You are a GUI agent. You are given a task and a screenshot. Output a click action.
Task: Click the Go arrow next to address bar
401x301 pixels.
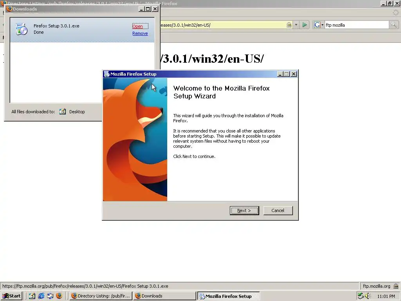(x=305, y=25)
